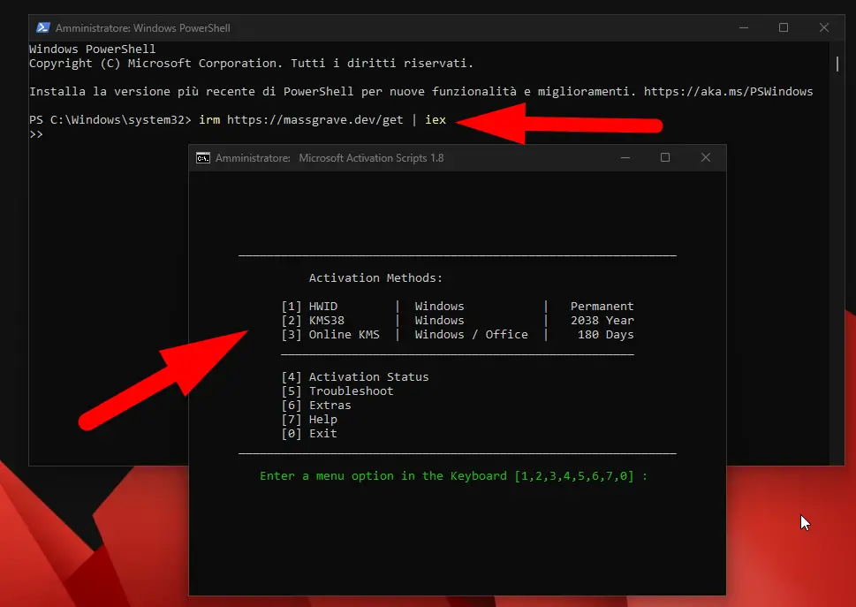Close the Windows PowerShell window
The height and width of the screenshot is (607, 856).
click(x=824, y=27)
